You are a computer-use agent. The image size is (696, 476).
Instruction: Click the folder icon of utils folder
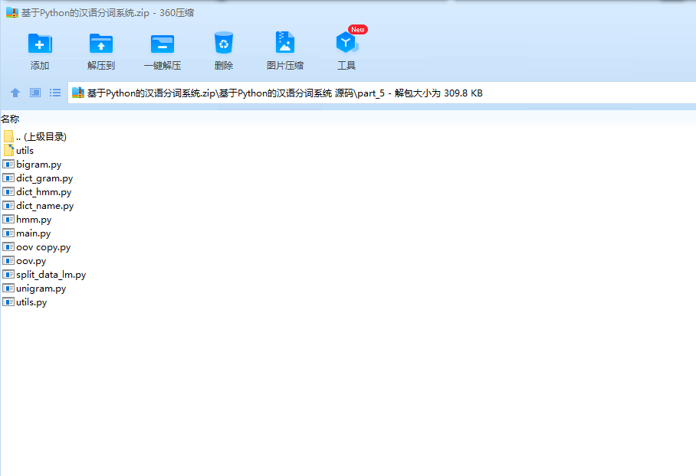8,150
